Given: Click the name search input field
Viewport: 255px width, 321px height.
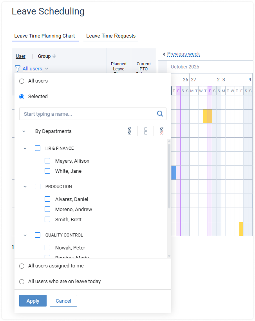Looking at the screenshot, I should tap(88, 114).
